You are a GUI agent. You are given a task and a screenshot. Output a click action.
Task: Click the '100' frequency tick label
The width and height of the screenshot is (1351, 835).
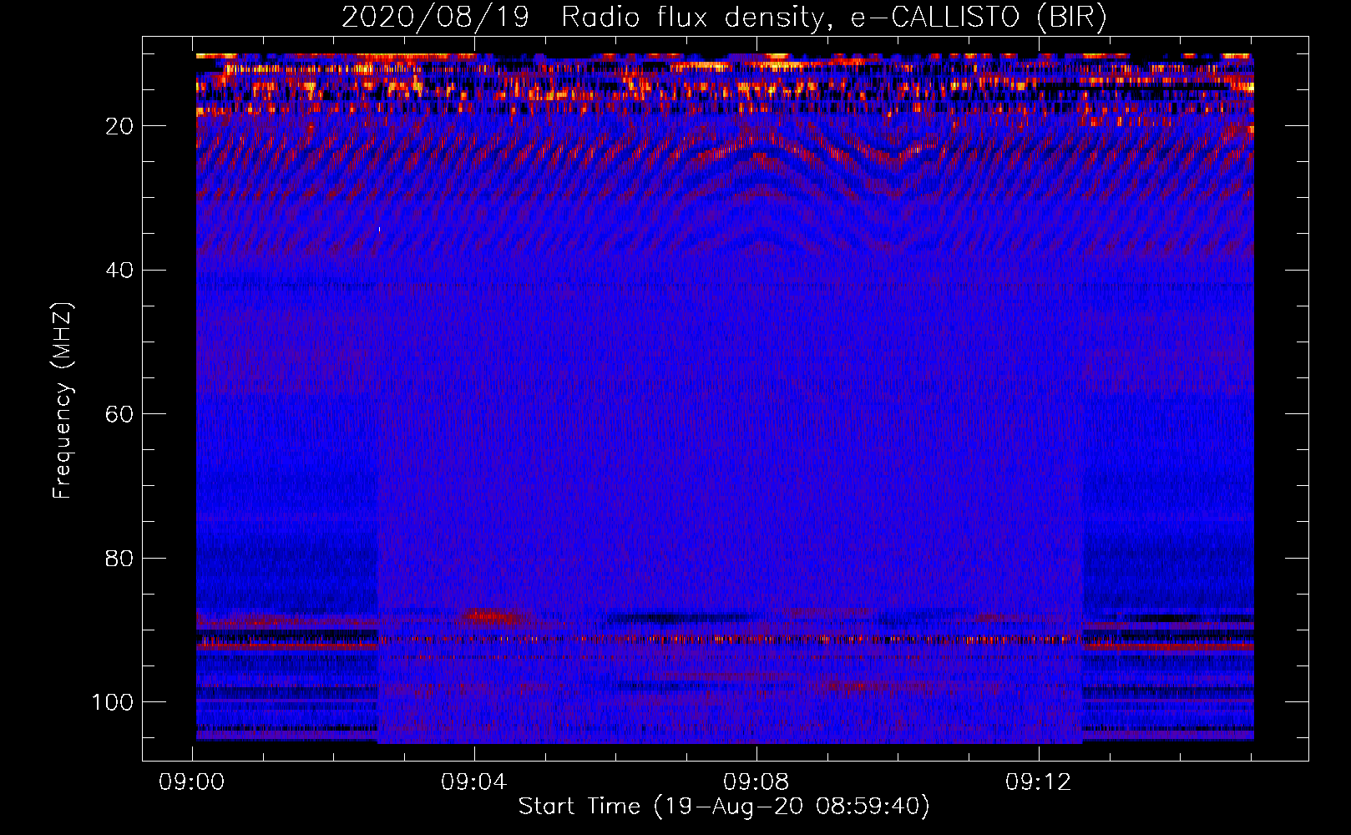(113, 701)
